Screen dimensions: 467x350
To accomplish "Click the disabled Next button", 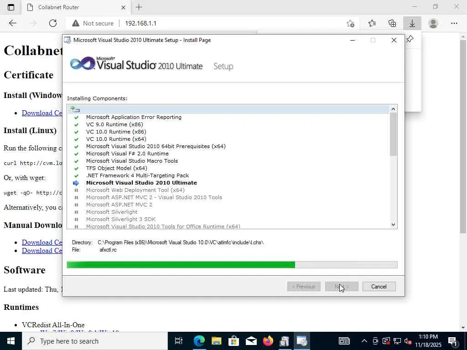I will (342, 286).
